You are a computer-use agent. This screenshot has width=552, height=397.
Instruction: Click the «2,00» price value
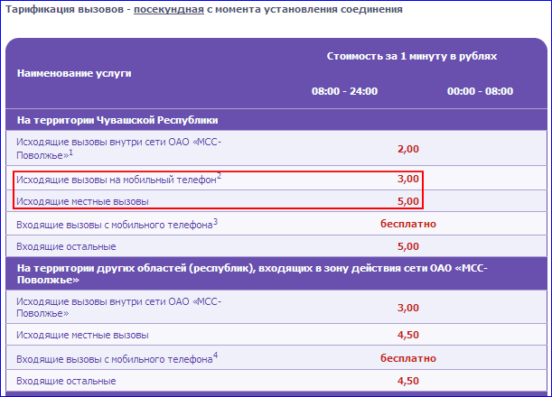click(x=408, y=149)
